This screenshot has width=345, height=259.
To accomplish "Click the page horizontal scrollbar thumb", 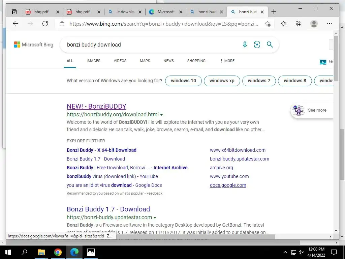I will 196,236.
